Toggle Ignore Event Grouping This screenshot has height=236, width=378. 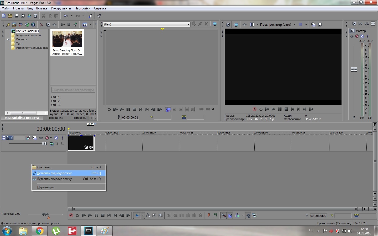(255, 215)
